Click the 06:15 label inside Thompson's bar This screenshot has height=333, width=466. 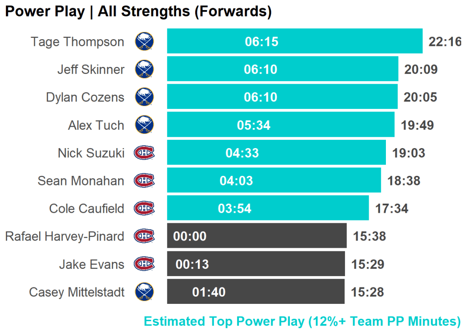pyautogui.click(x=261, y=42)
